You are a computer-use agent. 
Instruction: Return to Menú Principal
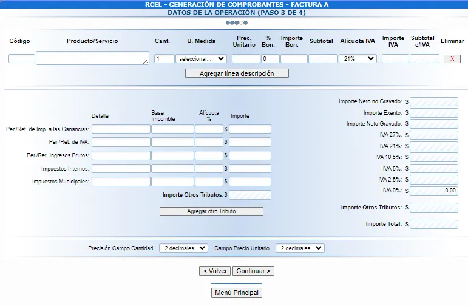coord(237,293)
